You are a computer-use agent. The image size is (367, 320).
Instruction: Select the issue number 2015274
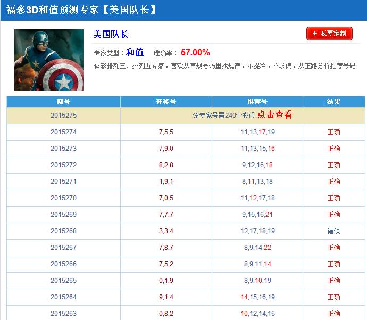63,132
